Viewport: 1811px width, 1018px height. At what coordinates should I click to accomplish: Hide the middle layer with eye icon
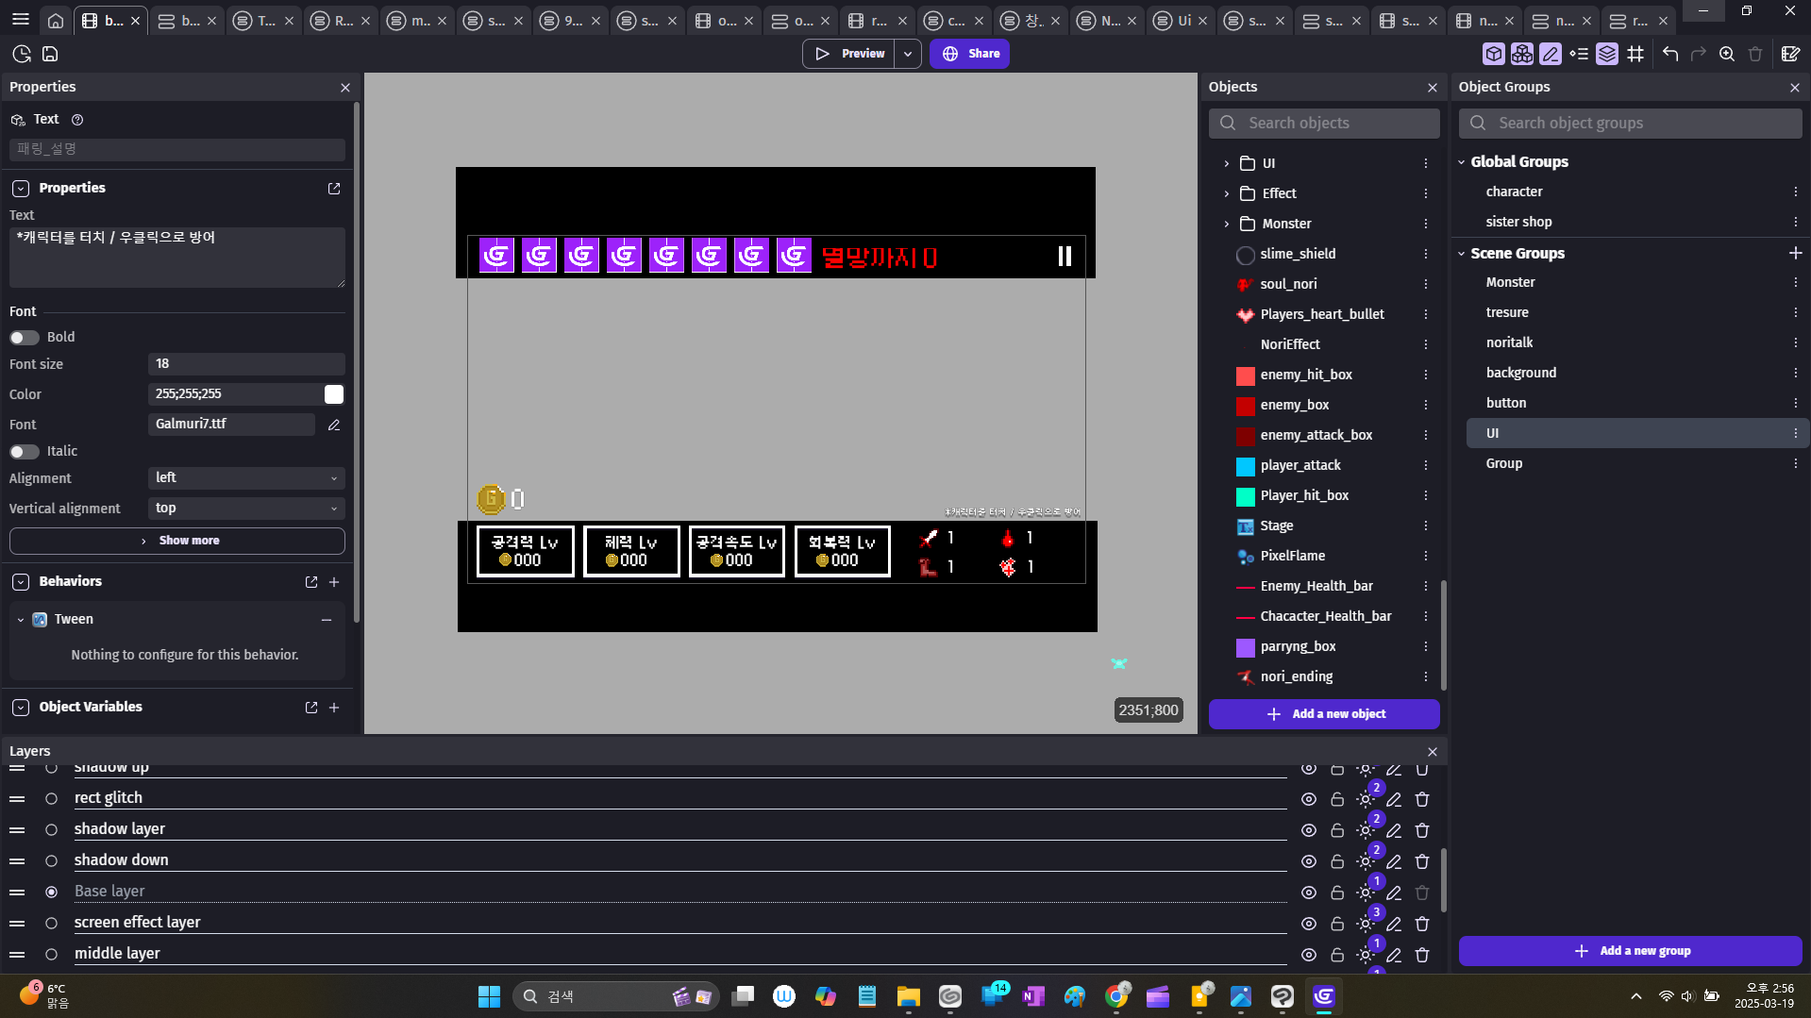tap(1309, 955)
